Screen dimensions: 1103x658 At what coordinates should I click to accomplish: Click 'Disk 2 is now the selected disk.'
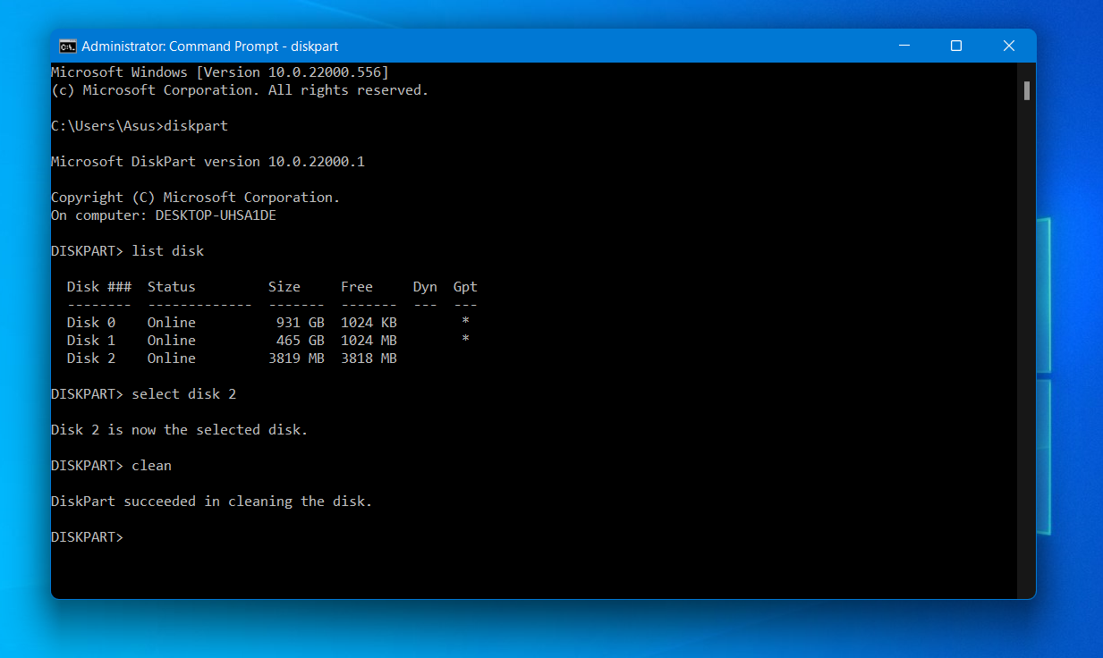pyautogui.click(x=180, y=430)
